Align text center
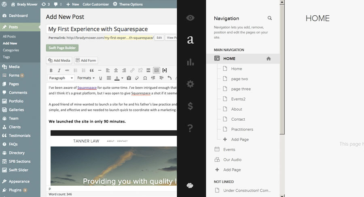 [116, 71]
